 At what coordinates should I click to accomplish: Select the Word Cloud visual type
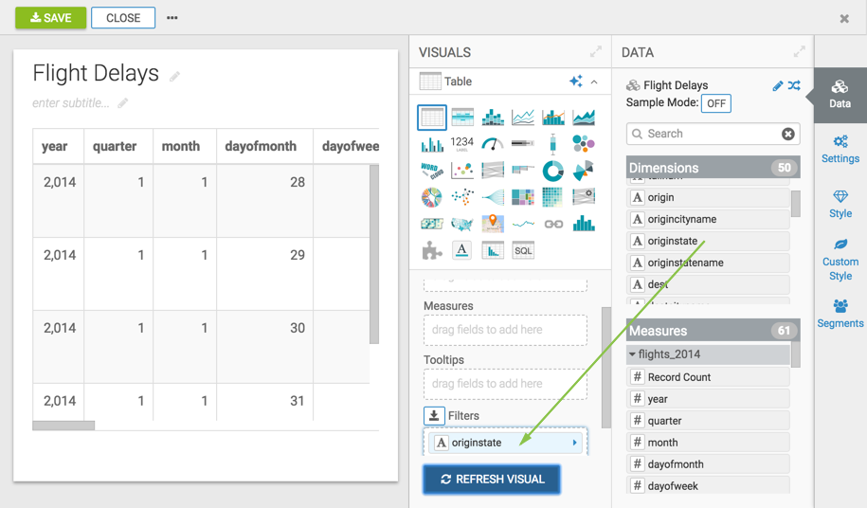pos(432,171)
